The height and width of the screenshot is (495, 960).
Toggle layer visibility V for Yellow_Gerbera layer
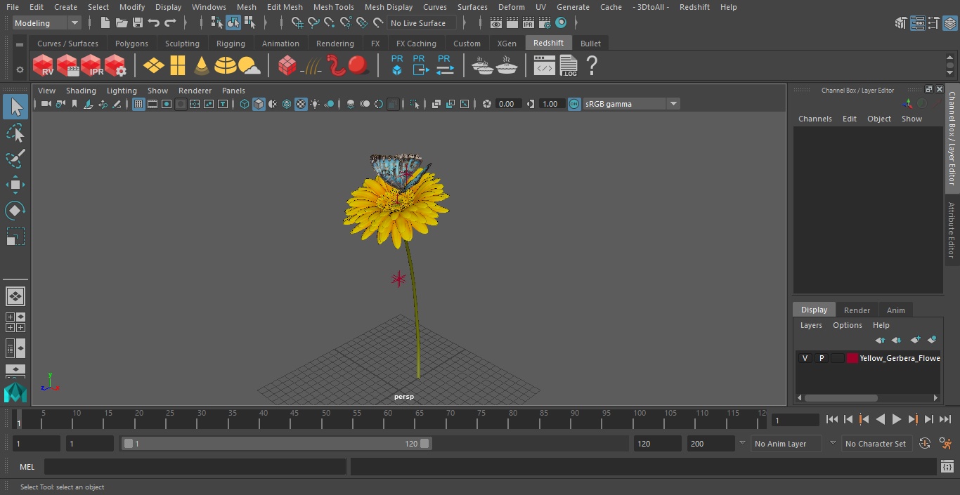pyautogui.click(x=805, y=358)
